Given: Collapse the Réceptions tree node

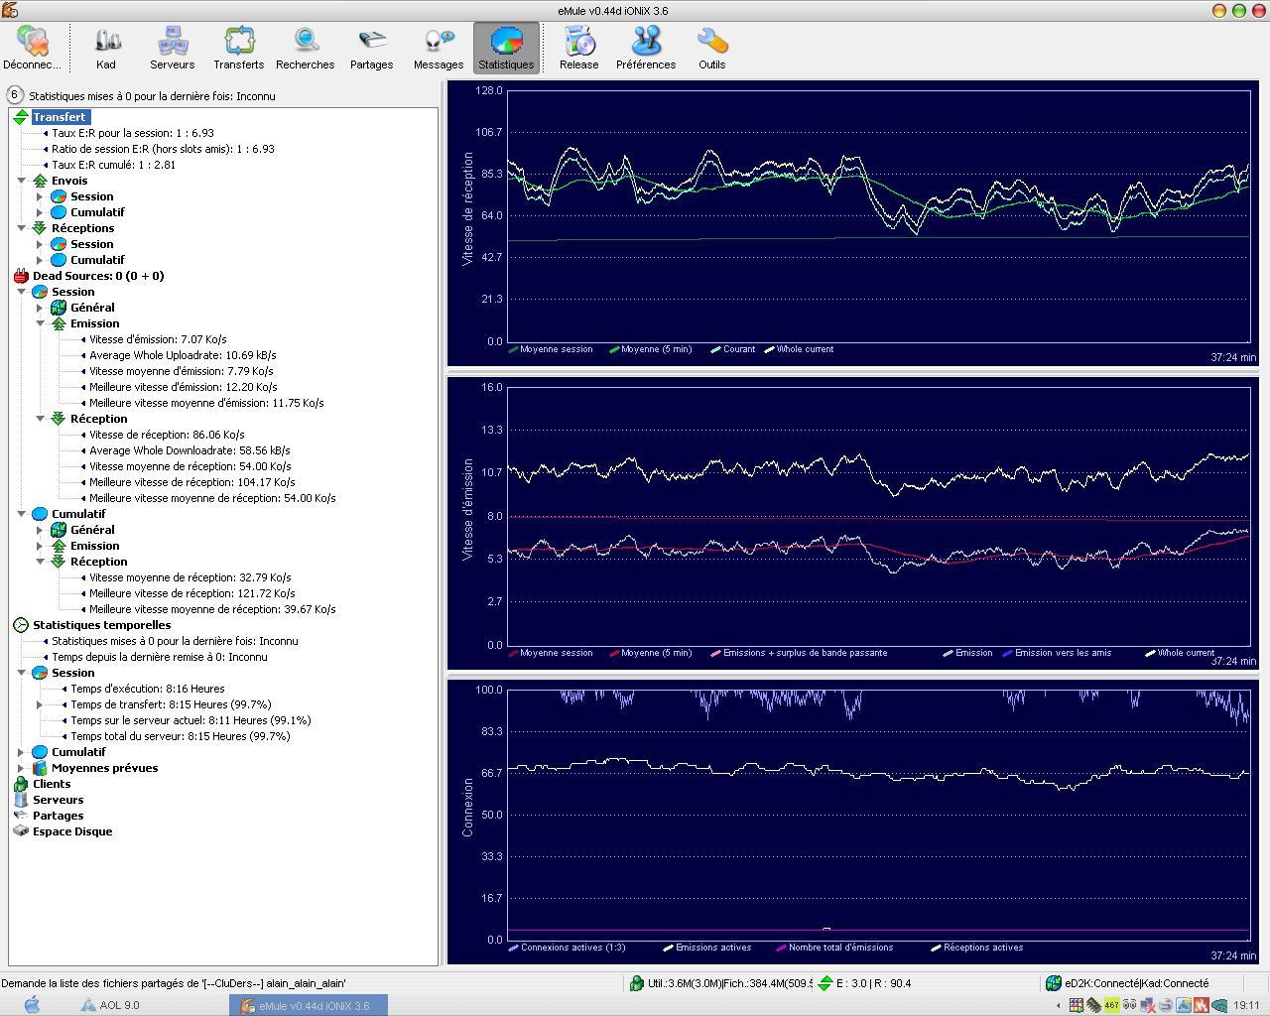Looking at the screenshot, I should [x=21, y=228].
